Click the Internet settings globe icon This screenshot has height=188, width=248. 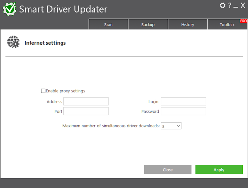14,42
